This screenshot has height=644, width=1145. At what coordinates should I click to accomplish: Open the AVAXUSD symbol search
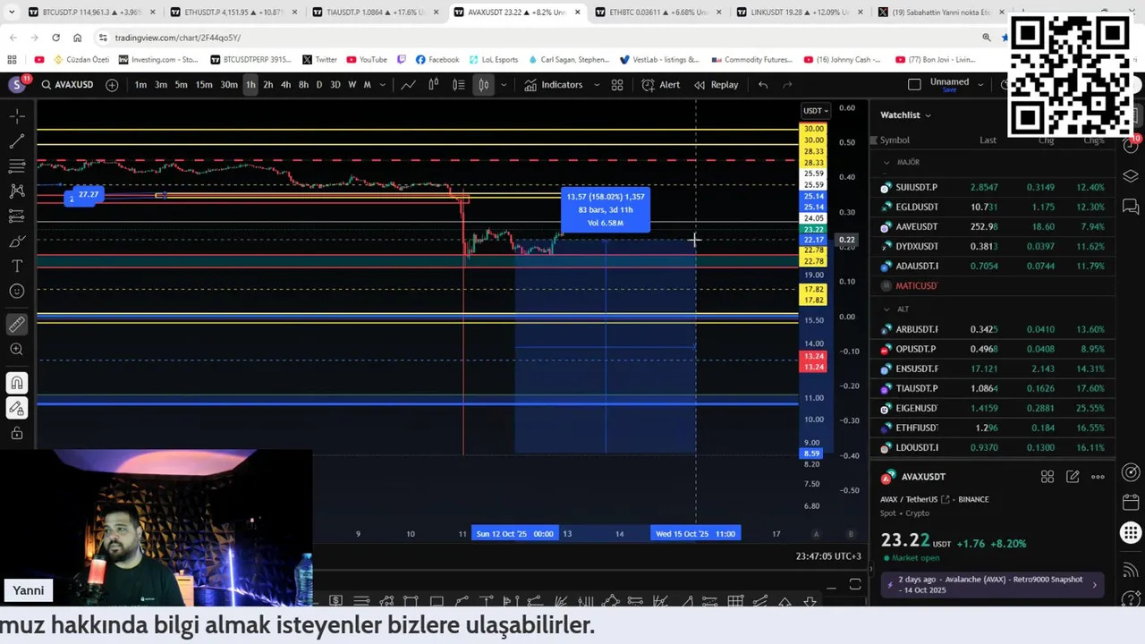(x=67, y=85)
